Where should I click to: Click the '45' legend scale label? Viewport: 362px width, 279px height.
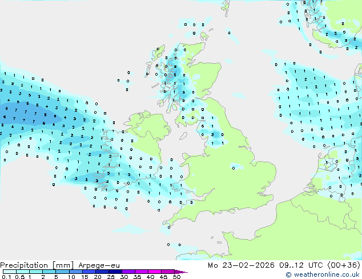click(x=163, y=277)
